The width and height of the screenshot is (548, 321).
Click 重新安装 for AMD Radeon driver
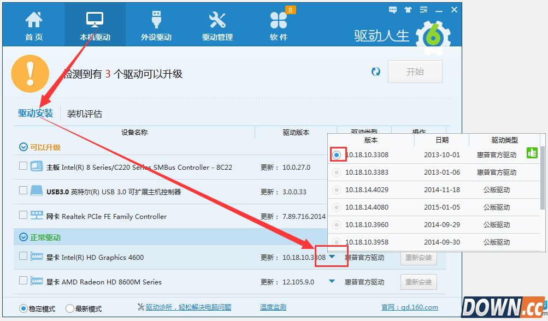[x=419, y=282]
